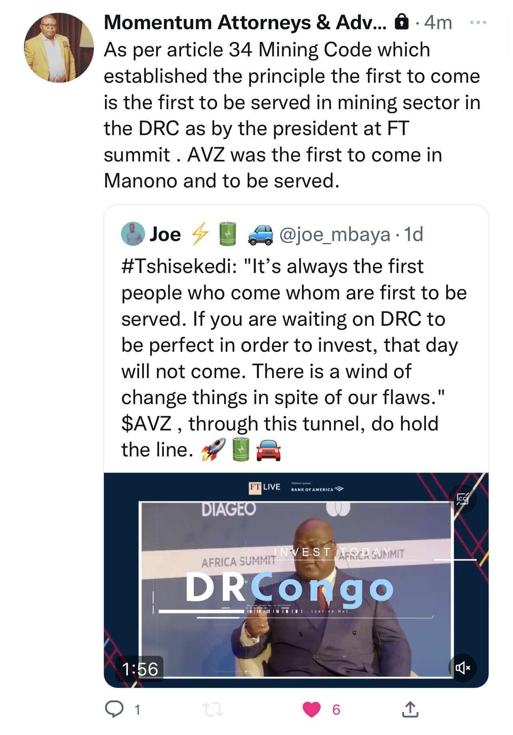Tap the retweet icon

pos(213,709)
